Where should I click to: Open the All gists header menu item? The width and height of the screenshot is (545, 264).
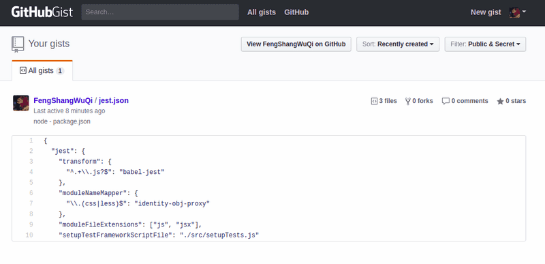pos(262,12)
